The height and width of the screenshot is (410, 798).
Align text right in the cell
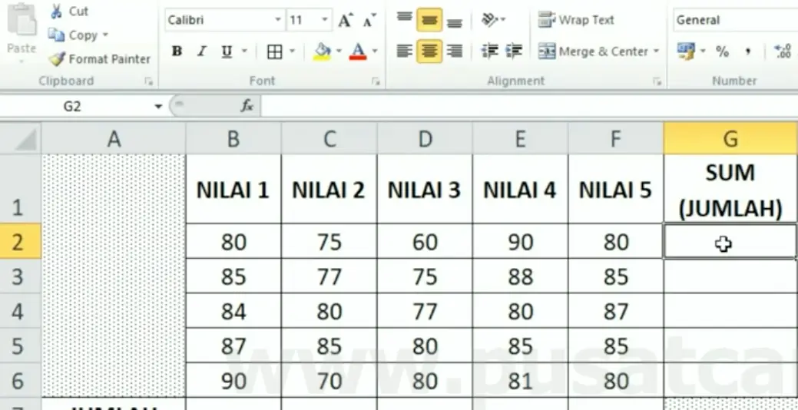(x=454, y=51)
